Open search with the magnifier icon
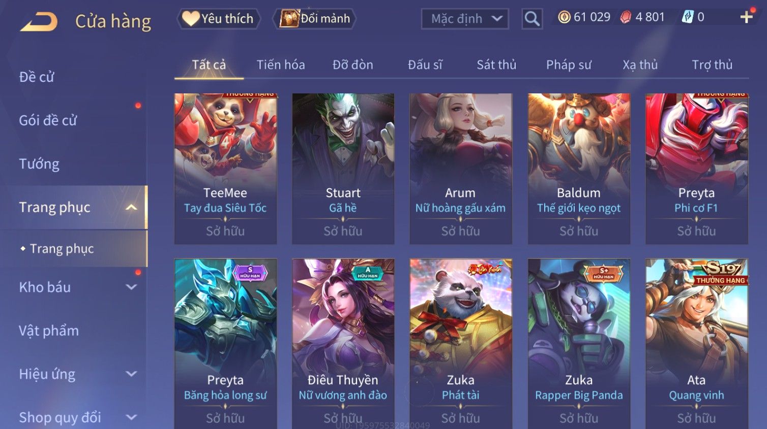Viewport: 767px width, 429px height. [532, 19]
